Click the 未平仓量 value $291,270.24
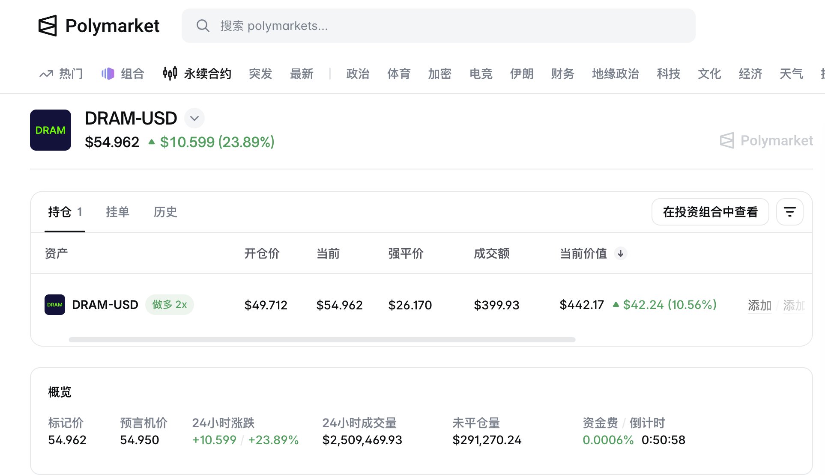This screenshot has width=825, height=475. pos(487,440)
